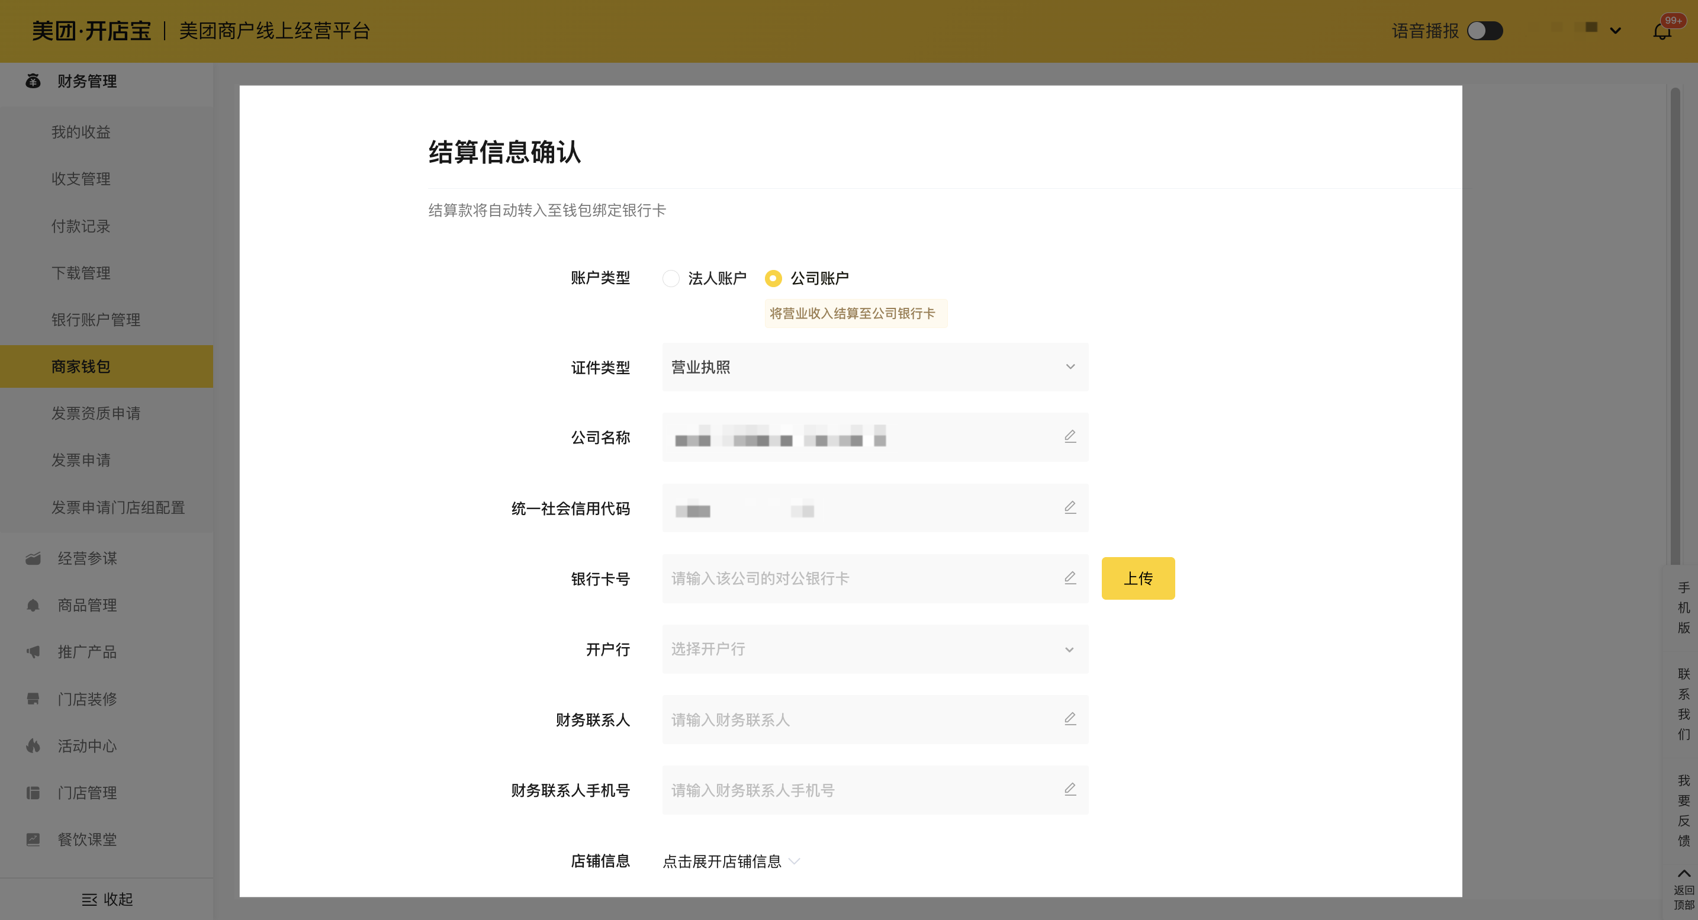Viewport: 1698px width, 920px height.
Task: Click the notification bell icon
Action: (x=1661, y=31)
